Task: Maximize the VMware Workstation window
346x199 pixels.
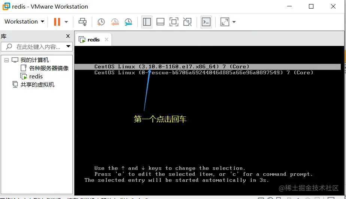Action: click(311, 6)
